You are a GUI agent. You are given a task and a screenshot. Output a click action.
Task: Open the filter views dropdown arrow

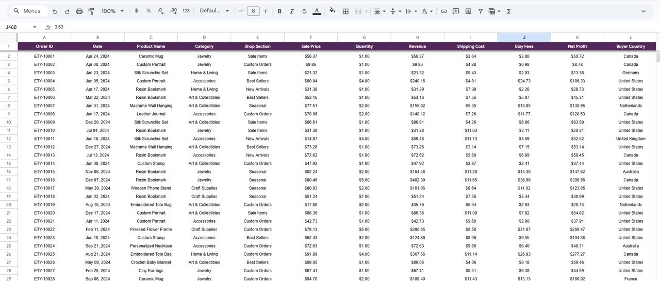[499, 11]
